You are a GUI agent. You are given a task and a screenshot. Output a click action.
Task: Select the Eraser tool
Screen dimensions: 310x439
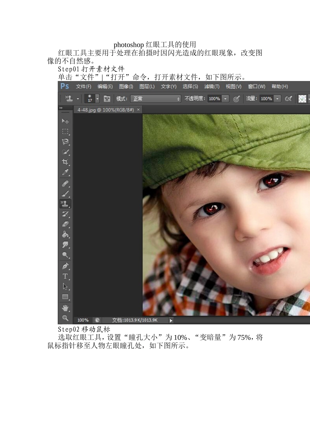(x=65, y=224)
